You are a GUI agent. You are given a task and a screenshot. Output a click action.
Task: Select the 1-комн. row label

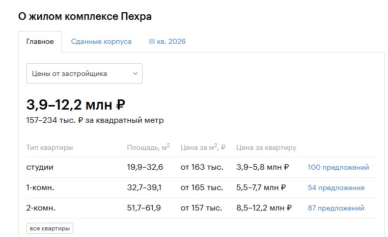(x=40, y=188)
